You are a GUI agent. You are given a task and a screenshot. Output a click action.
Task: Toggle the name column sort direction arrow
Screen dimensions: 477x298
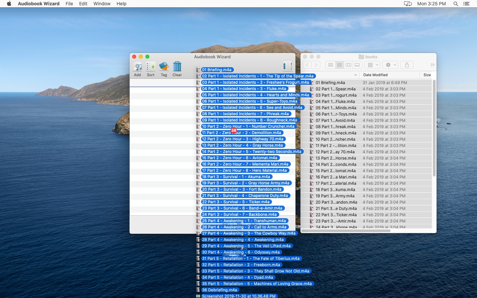tap(355, 75)
